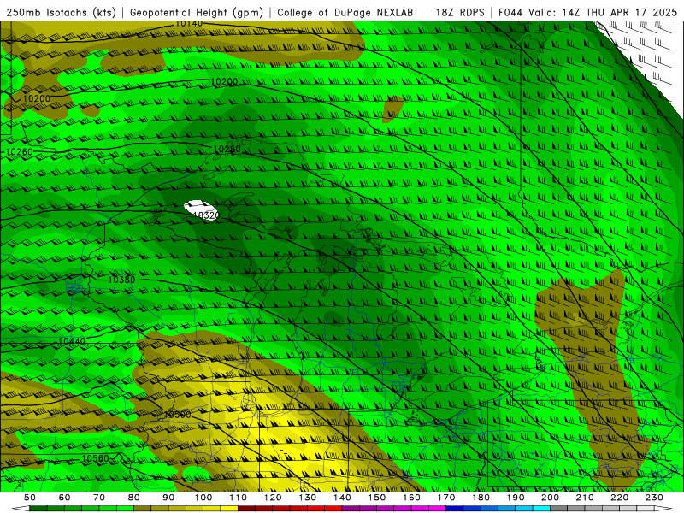Click the legend value 130

[x=308, y=498]
